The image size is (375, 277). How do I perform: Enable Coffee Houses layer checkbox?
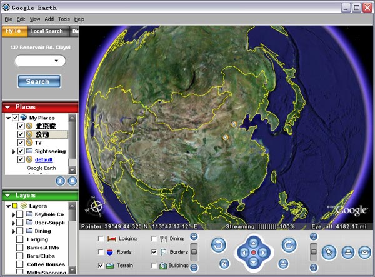tap(19, 264)
